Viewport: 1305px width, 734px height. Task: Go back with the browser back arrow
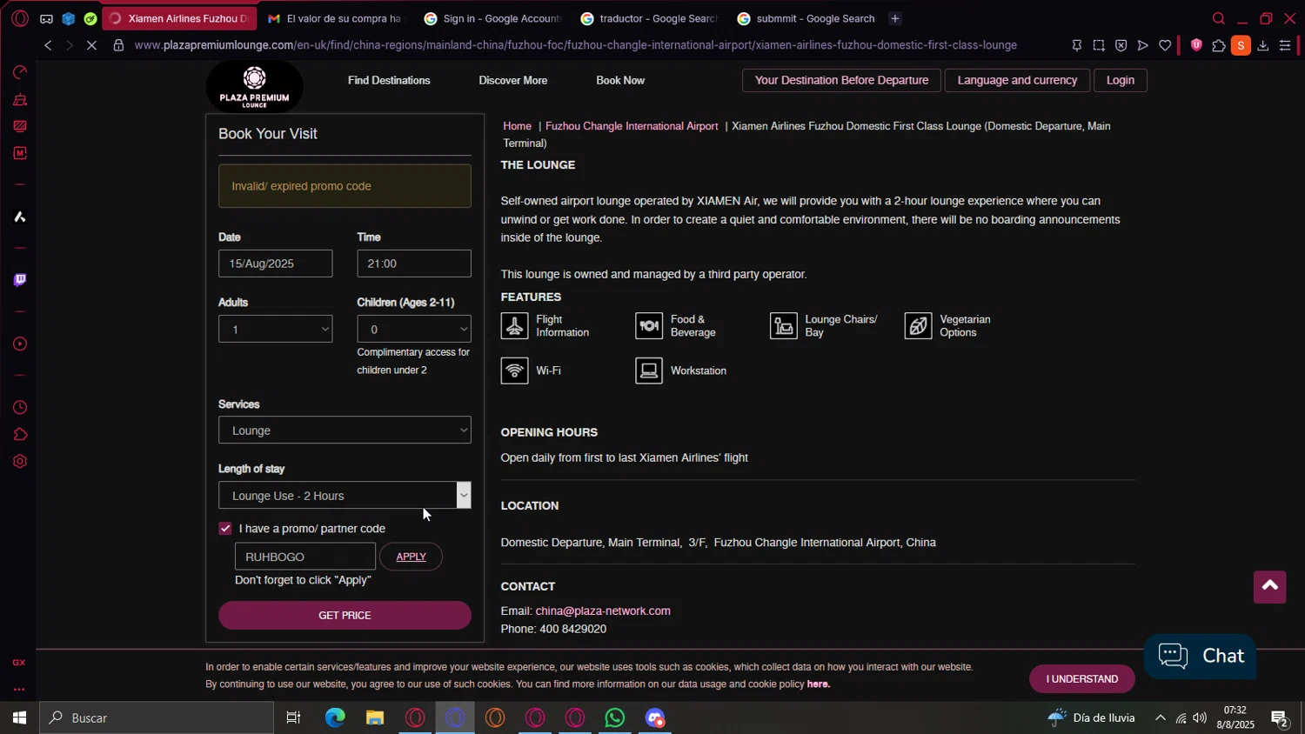coord(48,45)
